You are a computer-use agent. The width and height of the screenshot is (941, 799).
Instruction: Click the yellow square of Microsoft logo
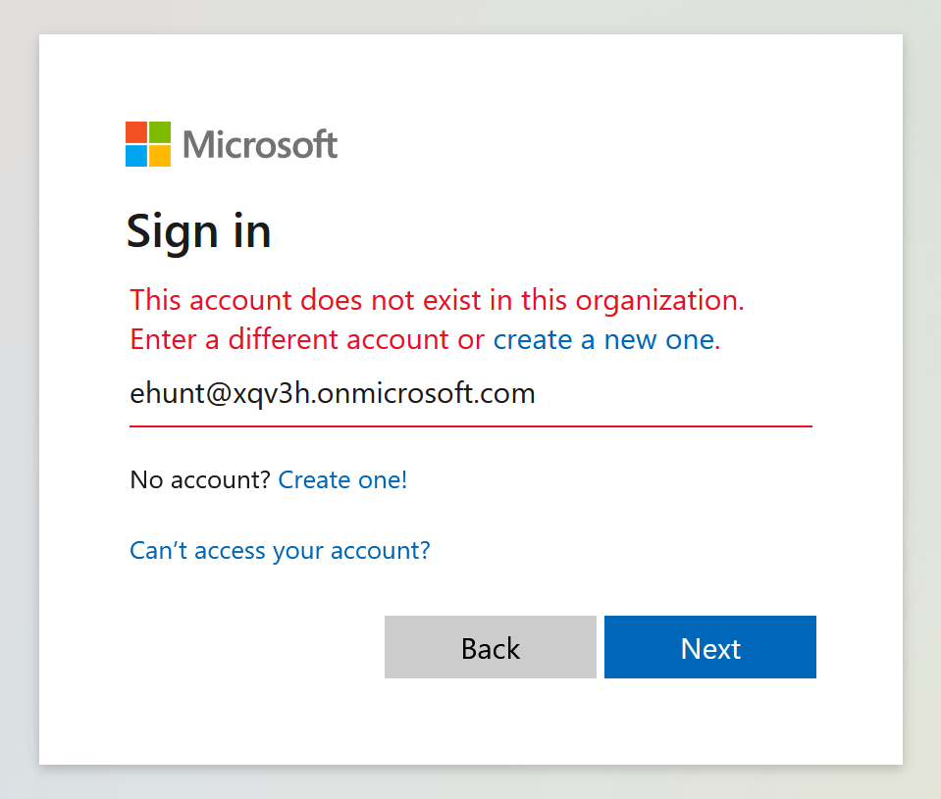coord(160,156)
